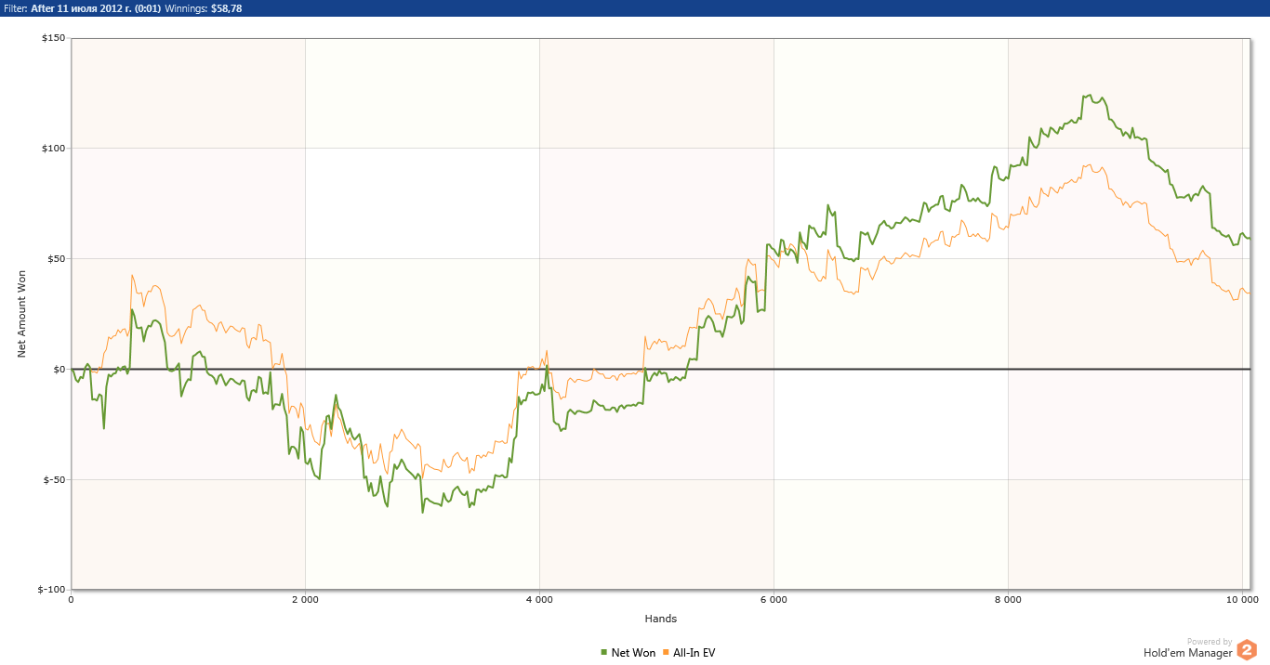Viewport: 1270px width, 665px height.
Task: Click the $-50 tick label on y-axis
Action: pos(52,480)
